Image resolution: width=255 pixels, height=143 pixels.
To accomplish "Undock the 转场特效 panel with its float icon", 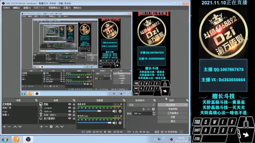I will coord(154,100).
